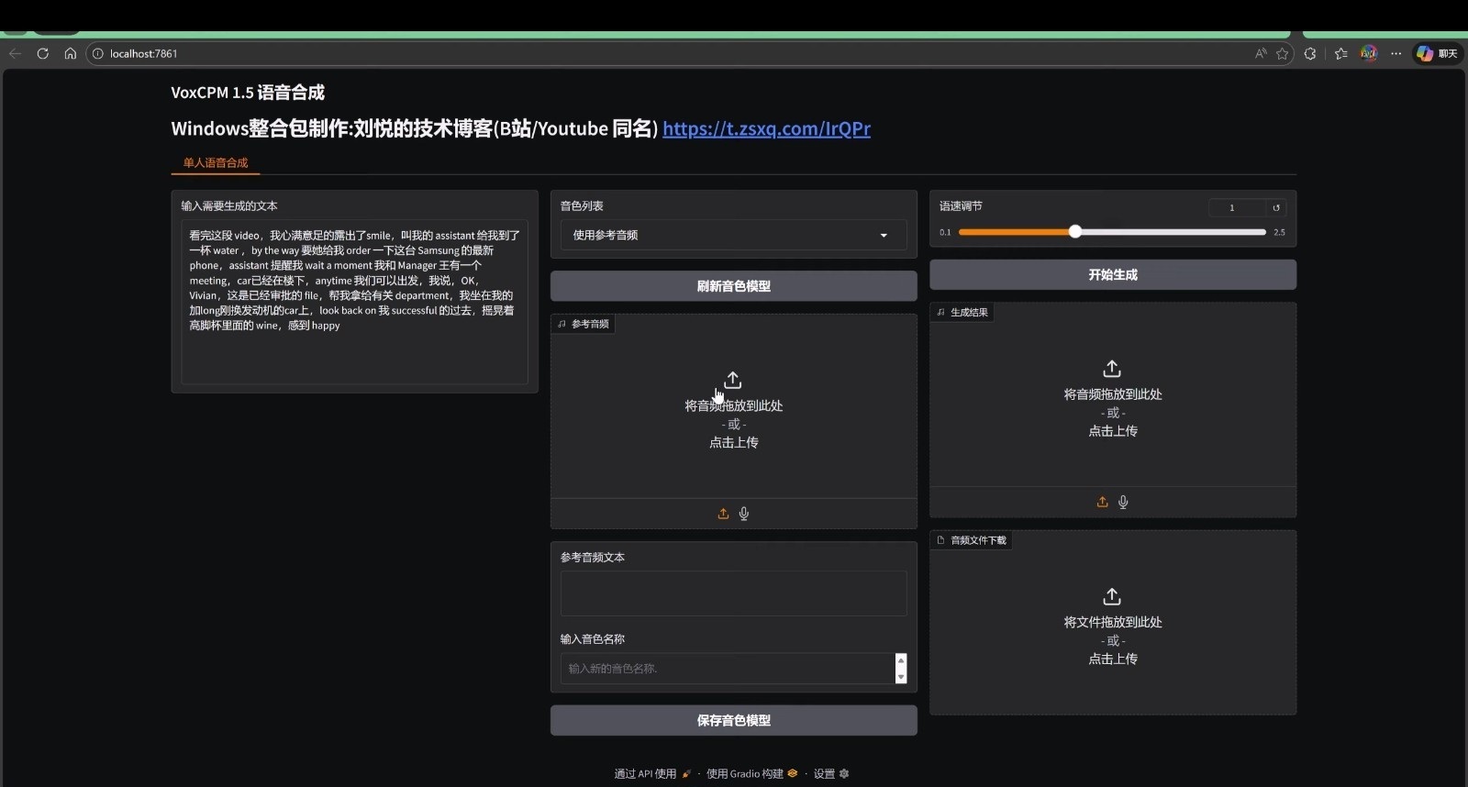This screenshot has width=1468, height=787.
Task: Click the 语速调节 slider handle
Action: [1074, 232]
